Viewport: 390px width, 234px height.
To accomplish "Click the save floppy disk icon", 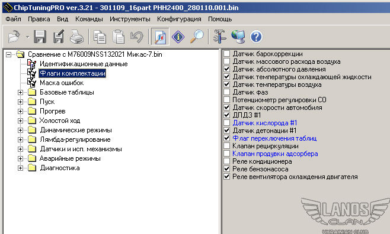I will pos(40,37).
